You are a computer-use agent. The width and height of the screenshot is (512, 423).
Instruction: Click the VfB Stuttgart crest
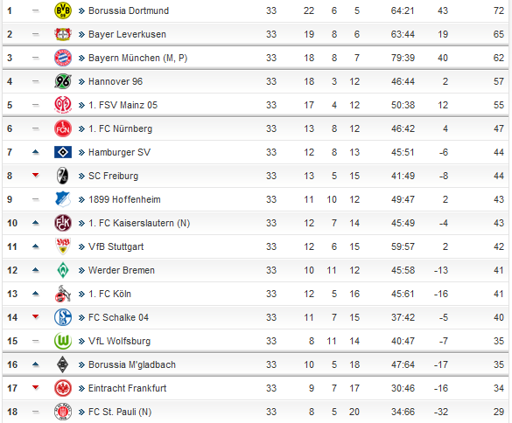pos(63,246)
